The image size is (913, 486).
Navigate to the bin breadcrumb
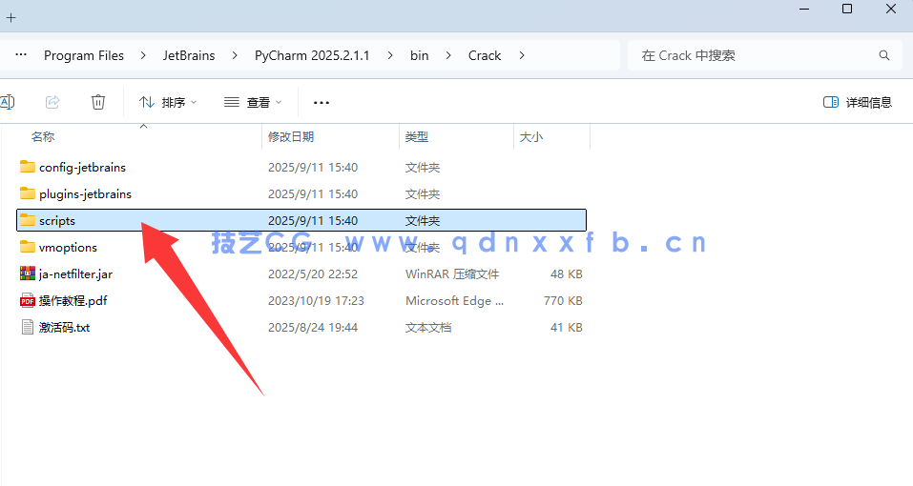pyautogui.click(x=419, y=55)
